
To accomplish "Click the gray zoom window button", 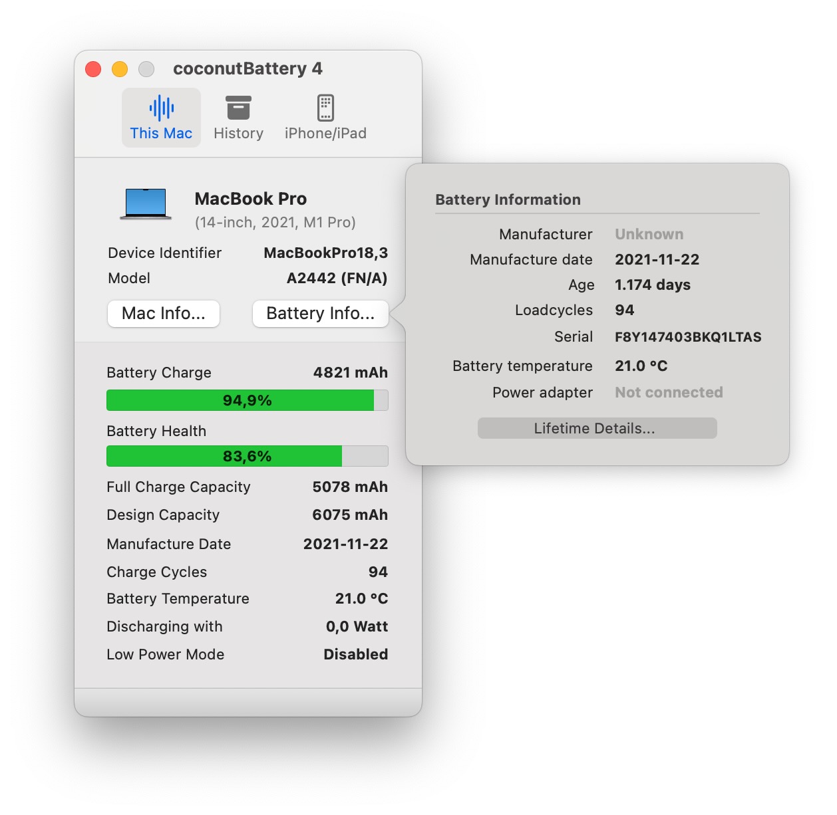I will [x=146, y=69].
